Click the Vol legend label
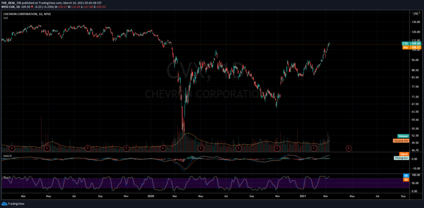The image size is (424, 208). tap(5, 18)
